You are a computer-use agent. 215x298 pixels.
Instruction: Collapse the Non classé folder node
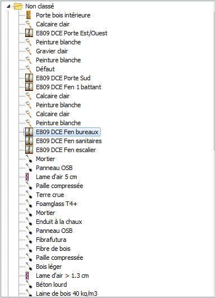point(8,7)
